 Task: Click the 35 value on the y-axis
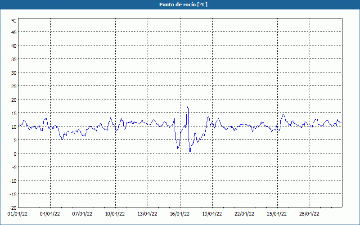[14, 59]
